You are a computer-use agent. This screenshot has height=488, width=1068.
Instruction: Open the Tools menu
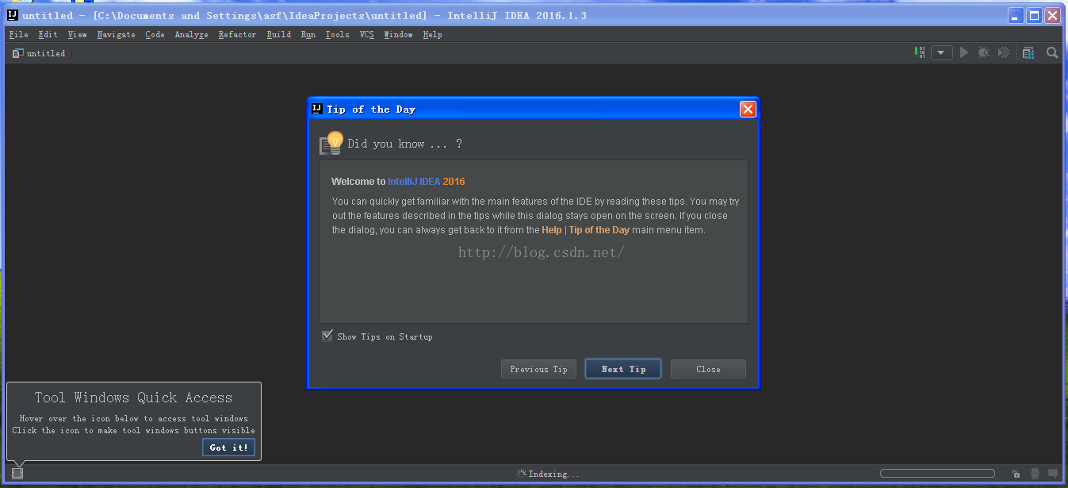click(x=337, y=34)
